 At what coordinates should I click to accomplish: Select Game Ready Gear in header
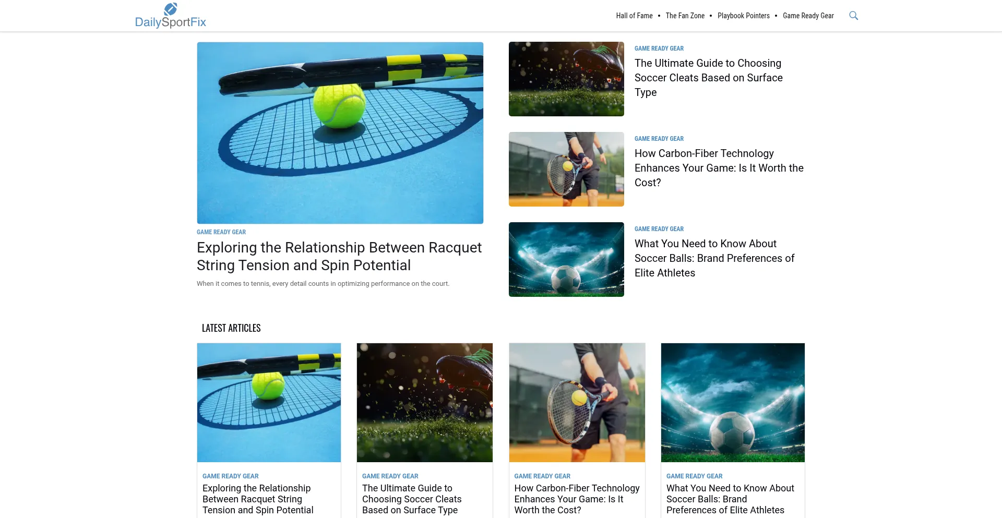click(808, 16)
